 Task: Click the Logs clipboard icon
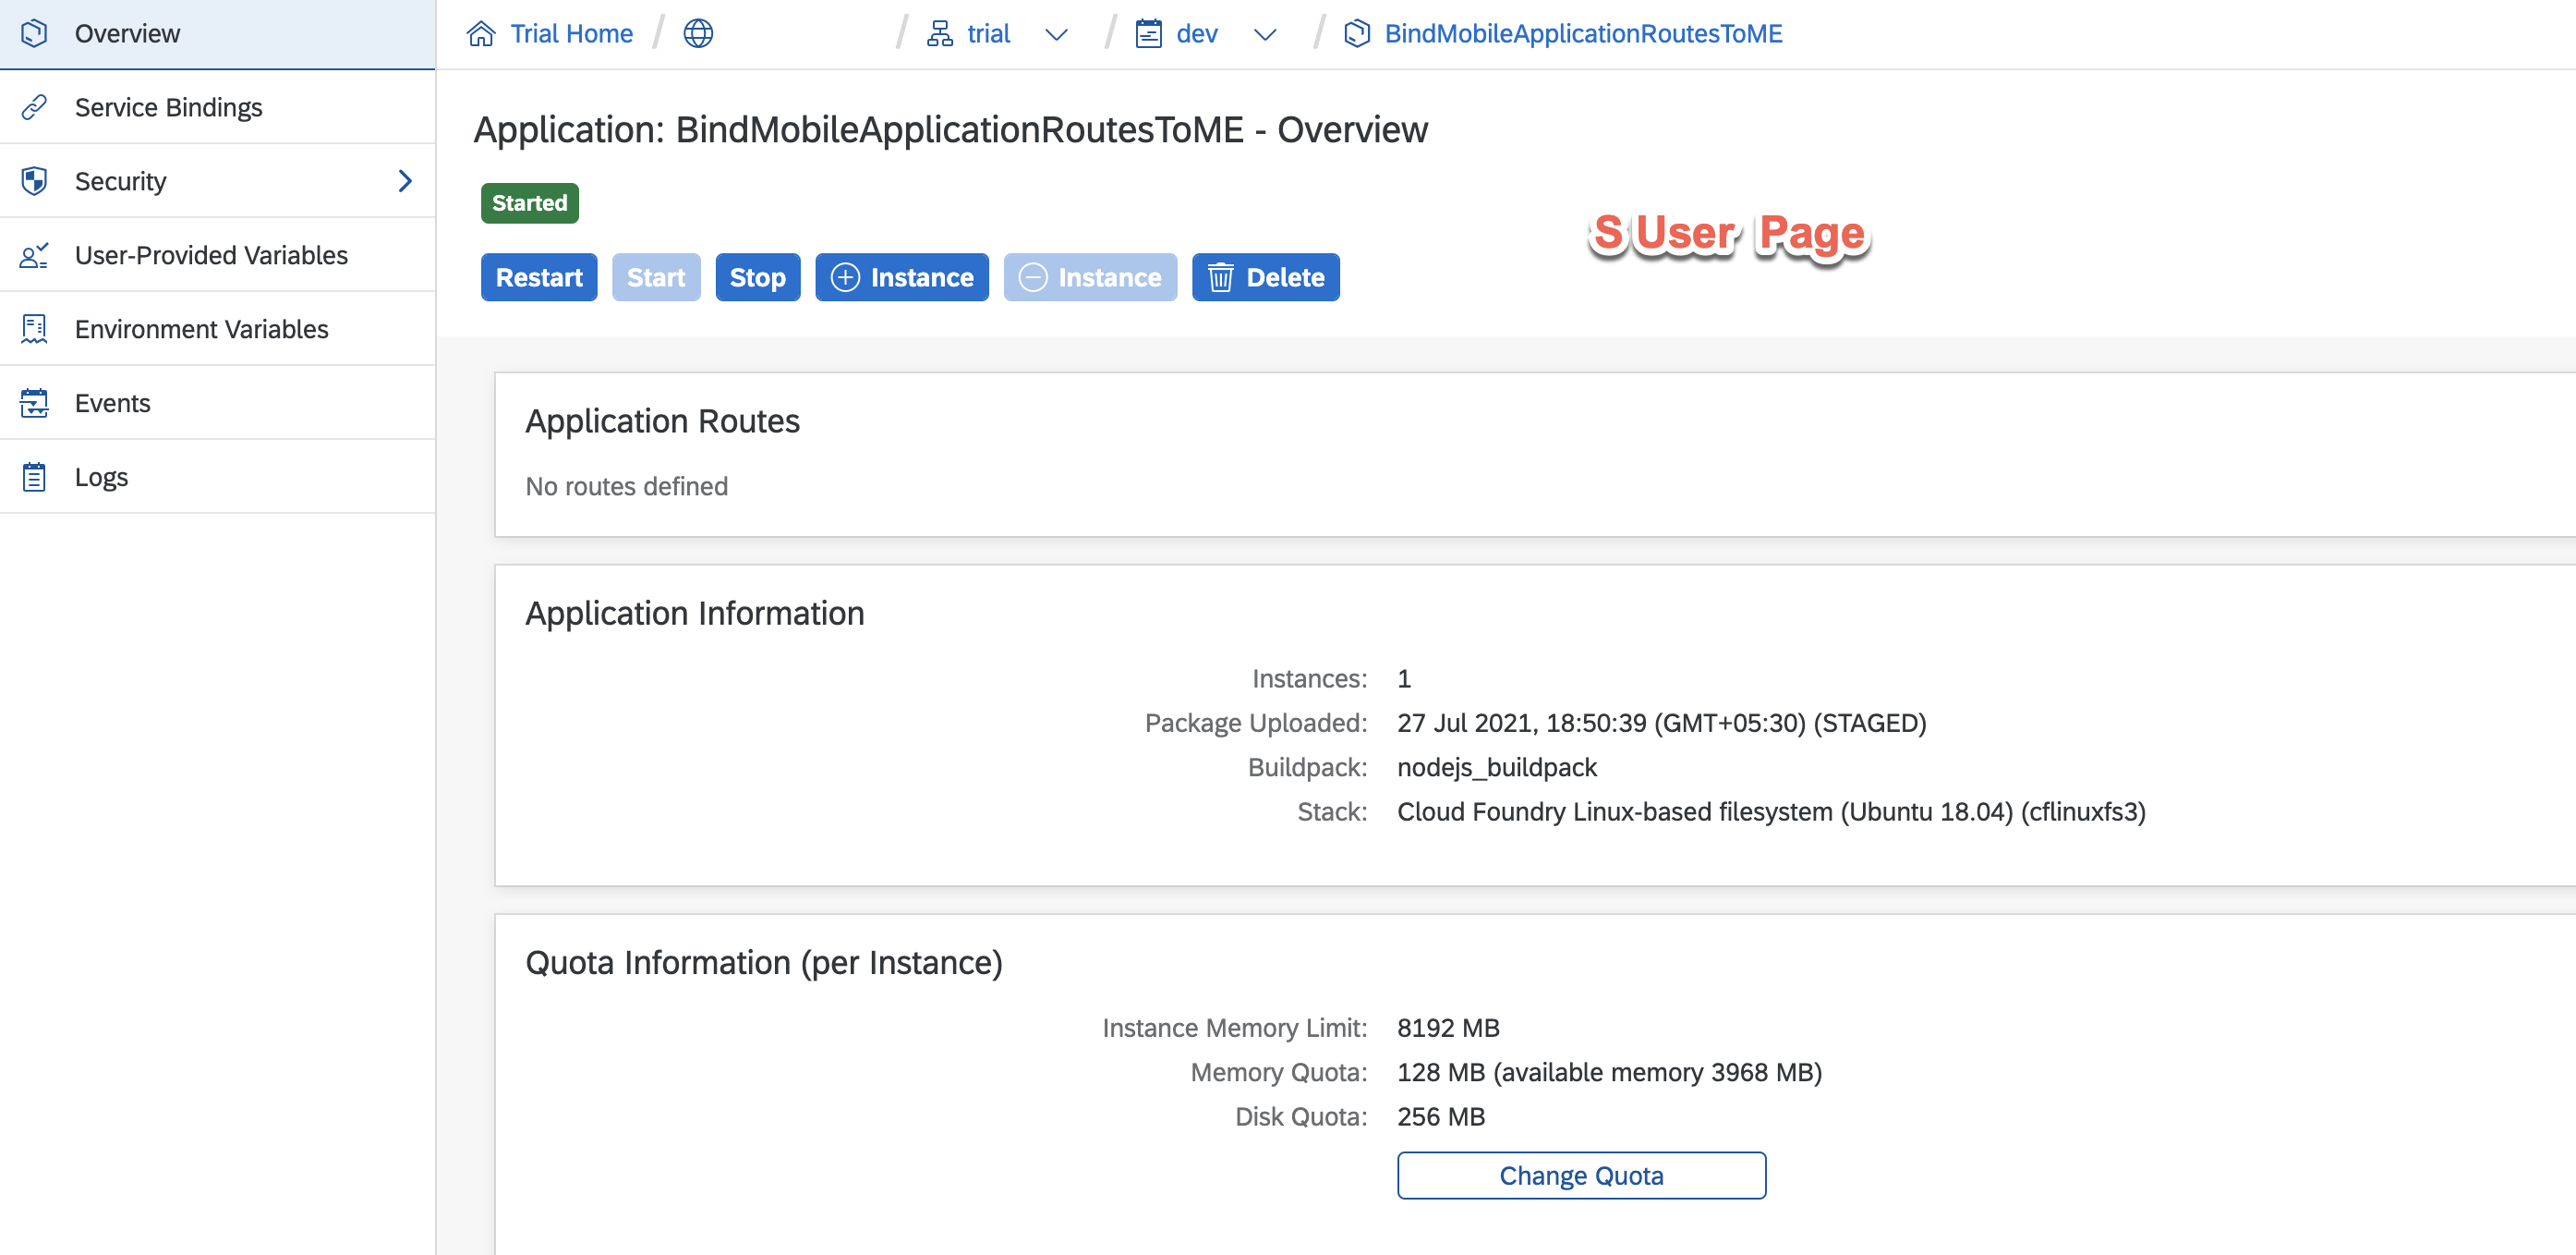(x=34, y=478)
